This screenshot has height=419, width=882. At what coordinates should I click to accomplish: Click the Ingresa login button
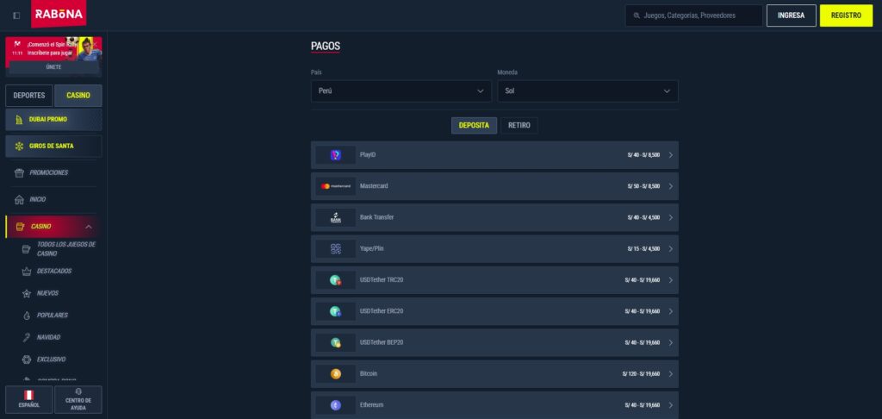coord(791,16)
